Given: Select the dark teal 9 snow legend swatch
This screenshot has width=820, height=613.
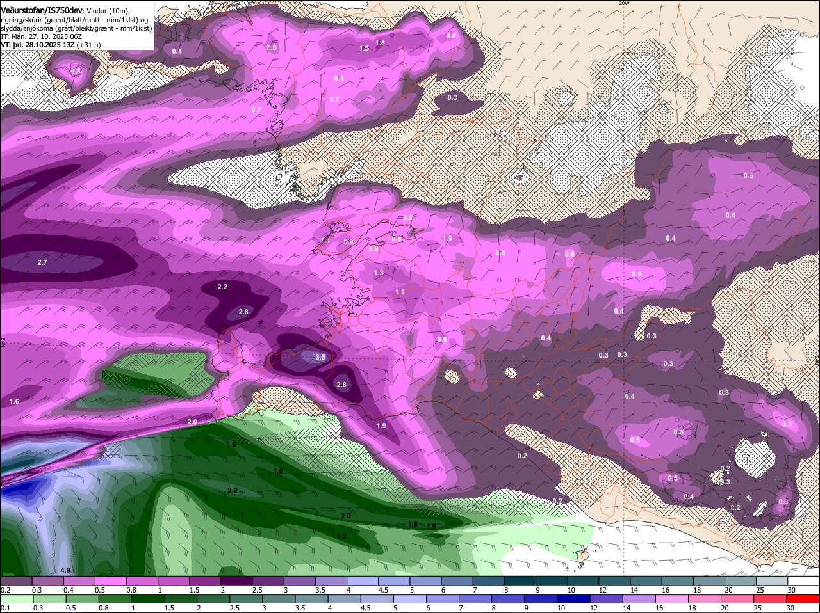Looking at the screenshot, I should (x=552, y=581).
